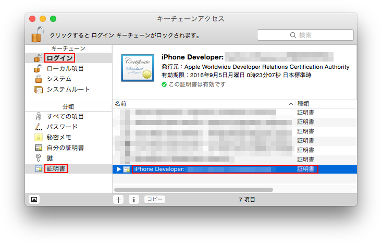Click the pencil icon beside パスワード
This screenshot has height=244, width=382.
click(x=38, y=127)
